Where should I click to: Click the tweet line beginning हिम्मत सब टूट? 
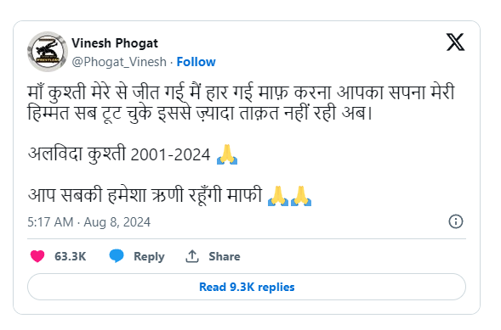click(200, 113)
